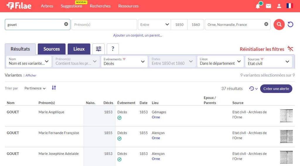This screenshot has height=166, width=300.
Task: Clear the Orne, Normandie location field
Action: (x=266, y=24)
